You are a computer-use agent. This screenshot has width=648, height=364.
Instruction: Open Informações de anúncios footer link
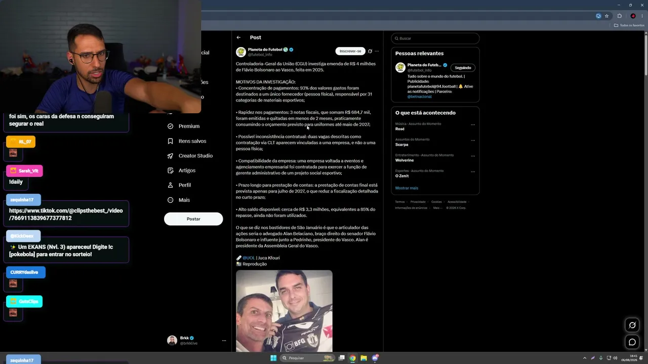tap(412, 208)
